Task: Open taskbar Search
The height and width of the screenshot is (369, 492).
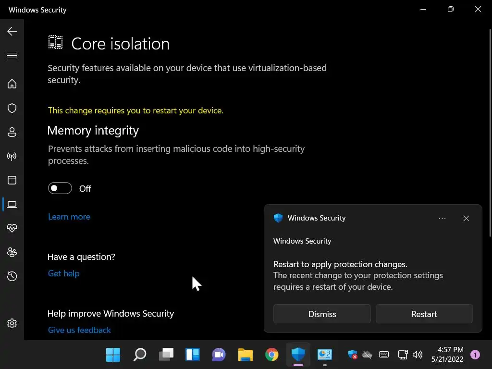Action: [140, 355]
